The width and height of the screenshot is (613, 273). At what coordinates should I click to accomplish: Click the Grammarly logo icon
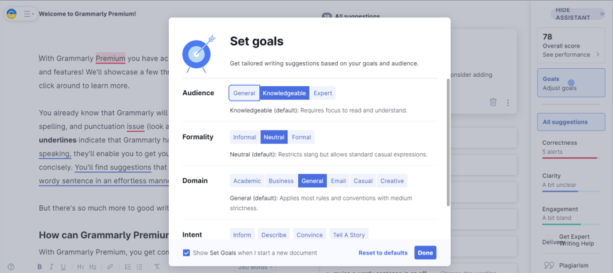12,14
